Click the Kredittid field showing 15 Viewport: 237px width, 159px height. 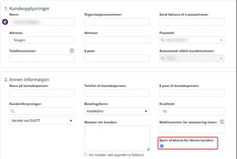pyautogui.click(x=192, y=111)
